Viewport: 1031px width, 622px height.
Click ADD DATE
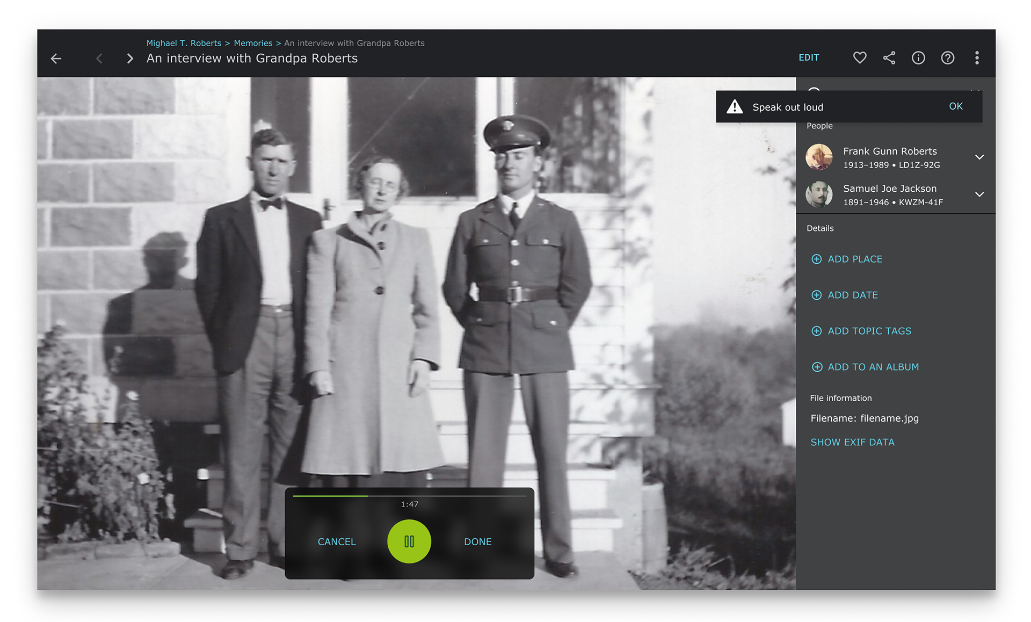pyautogui.click(x=845, y=295)
